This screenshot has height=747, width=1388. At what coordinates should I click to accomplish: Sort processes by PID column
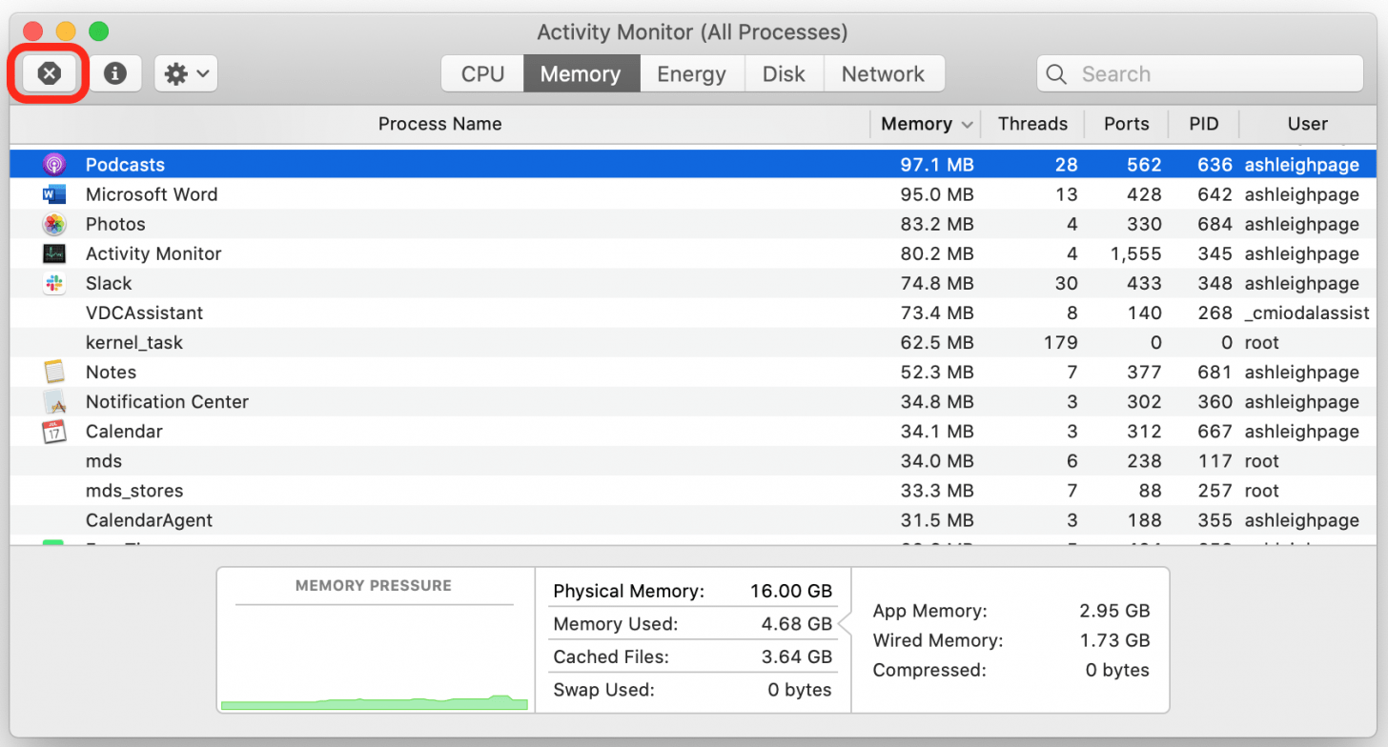[x=1203, y=124]
